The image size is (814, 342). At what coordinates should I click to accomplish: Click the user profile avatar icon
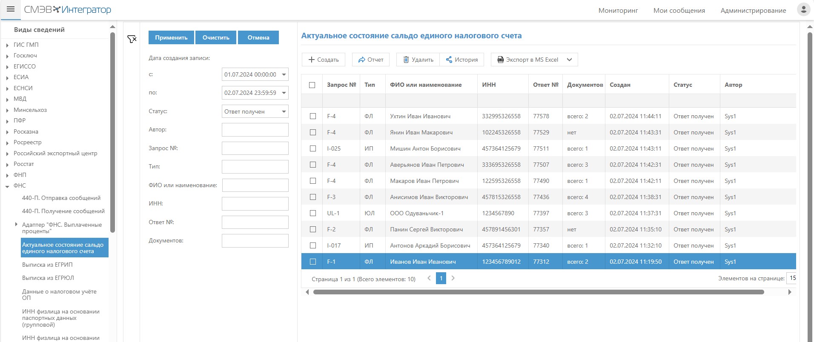tap(803, 10)
